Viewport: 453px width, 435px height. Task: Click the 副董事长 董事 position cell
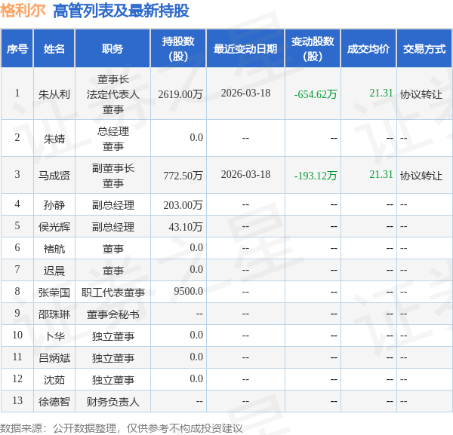click(113, 176)
